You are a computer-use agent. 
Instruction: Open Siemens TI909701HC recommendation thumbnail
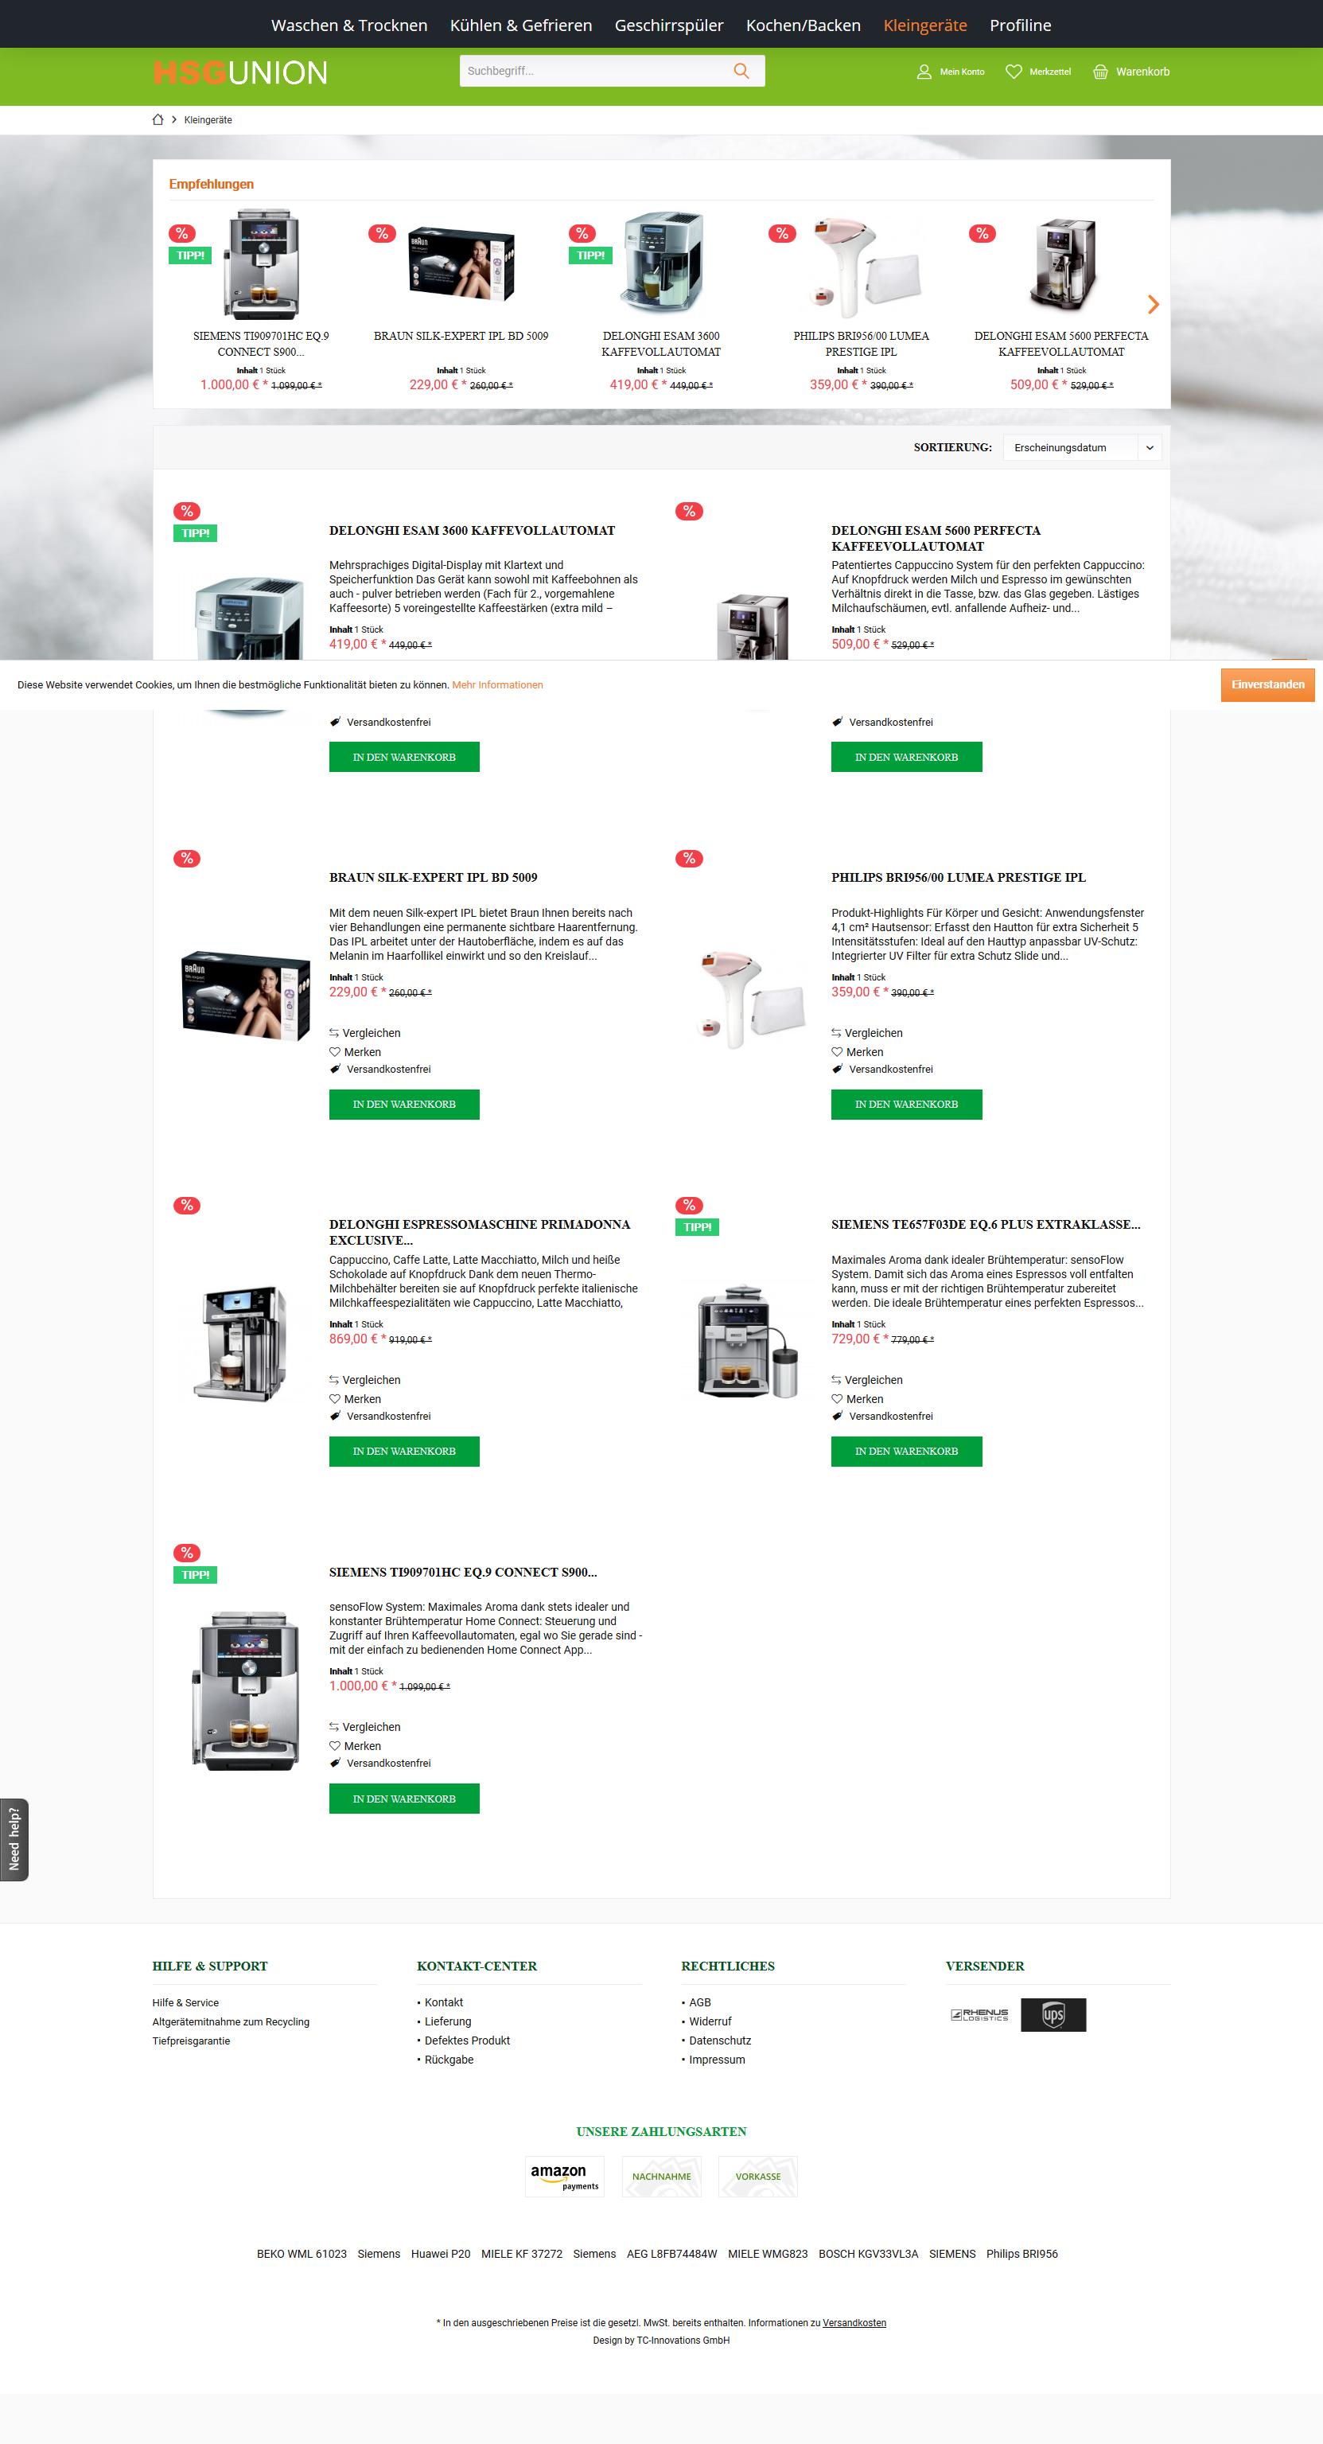pos(262,263)
